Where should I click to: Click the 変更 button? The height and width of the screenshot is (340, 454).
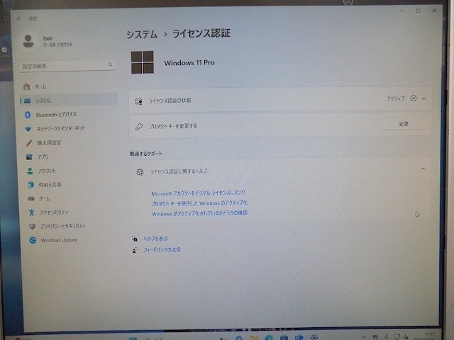tap(404, 124)
